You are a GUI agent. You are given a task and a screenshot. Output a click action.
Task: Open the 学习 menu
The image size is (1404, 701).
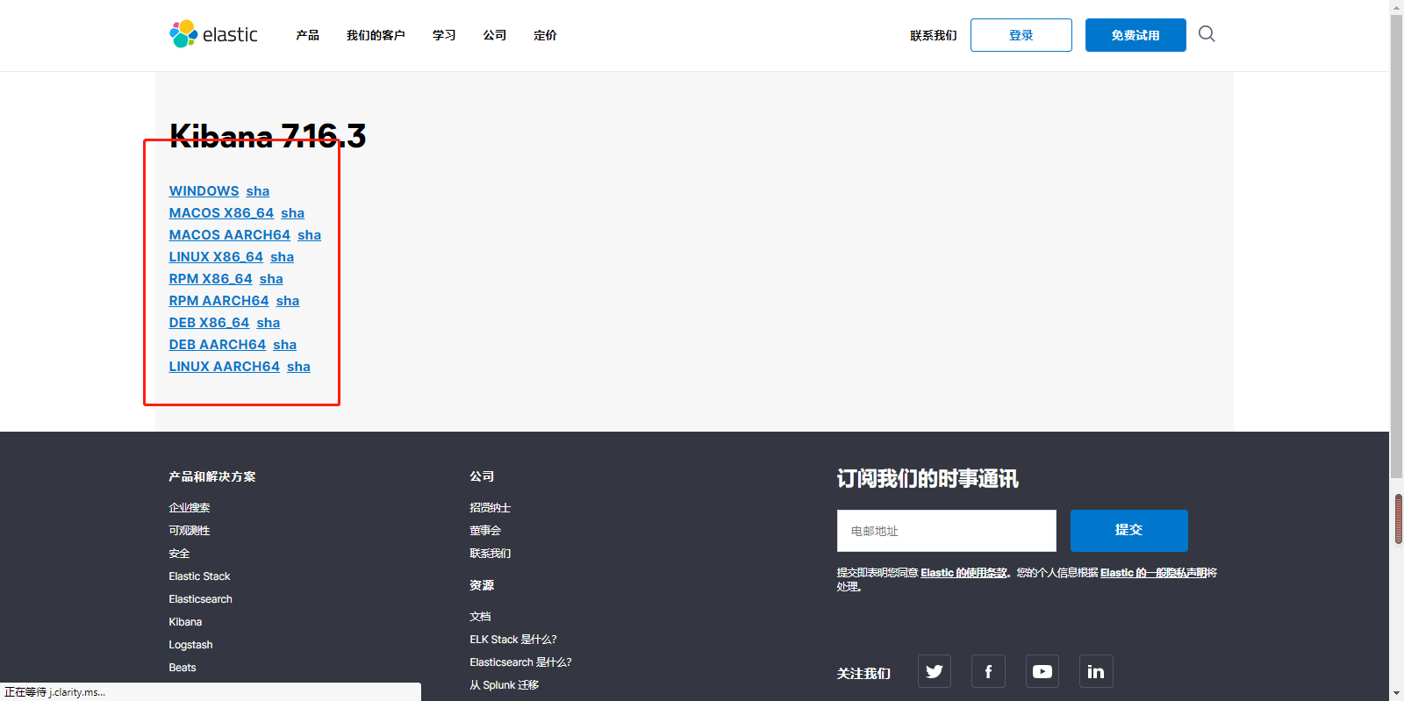[x=444, y=35]
